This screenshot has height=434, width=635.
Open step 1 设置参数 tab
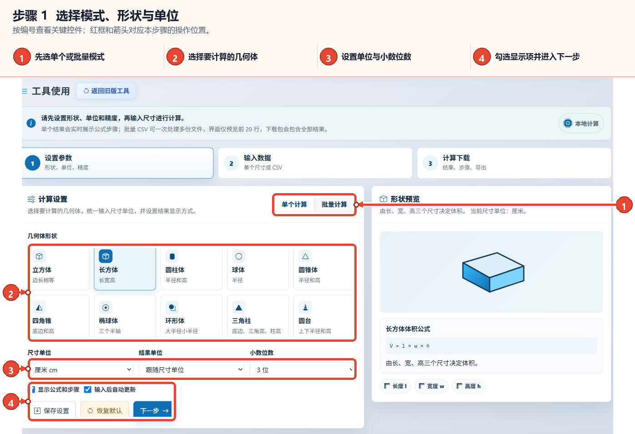coord(117,163)
